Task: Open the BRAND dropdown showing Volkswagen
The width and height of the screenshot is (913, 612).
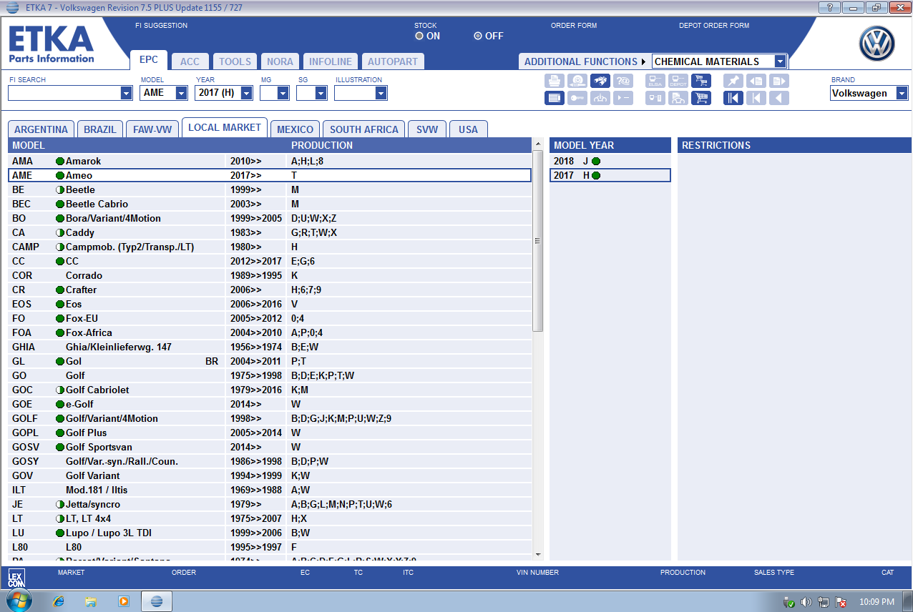Action: point(902,93)
